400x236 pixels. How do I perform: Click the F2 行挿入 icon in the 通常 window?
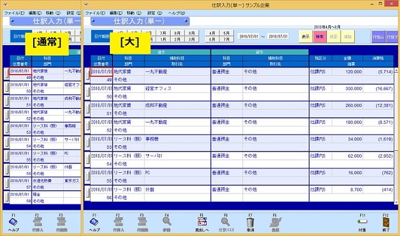point(37,222)
